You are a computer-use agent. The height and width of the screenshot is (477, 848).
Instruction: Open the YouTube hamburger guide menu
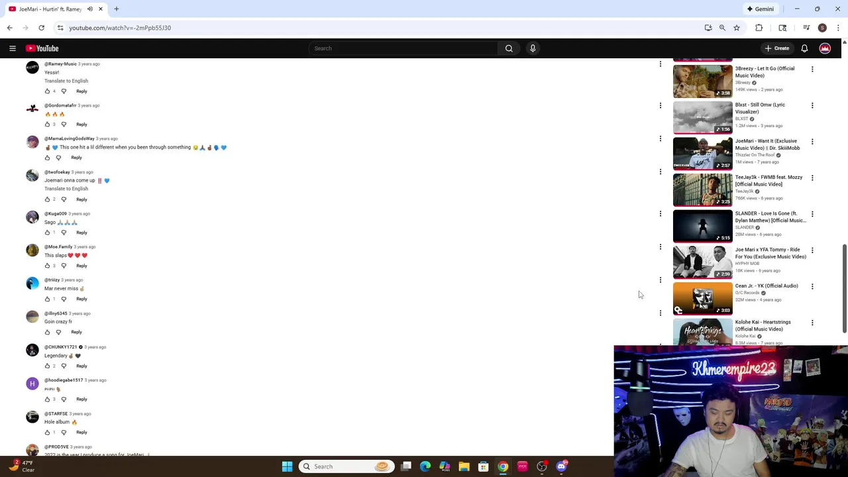pyautogui.click(x=13, y=48)
